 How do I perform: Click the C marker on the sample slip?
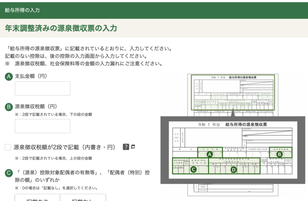tap(194, 170)
